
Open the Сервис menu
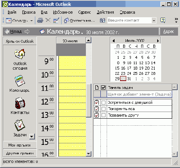(84, 12)
